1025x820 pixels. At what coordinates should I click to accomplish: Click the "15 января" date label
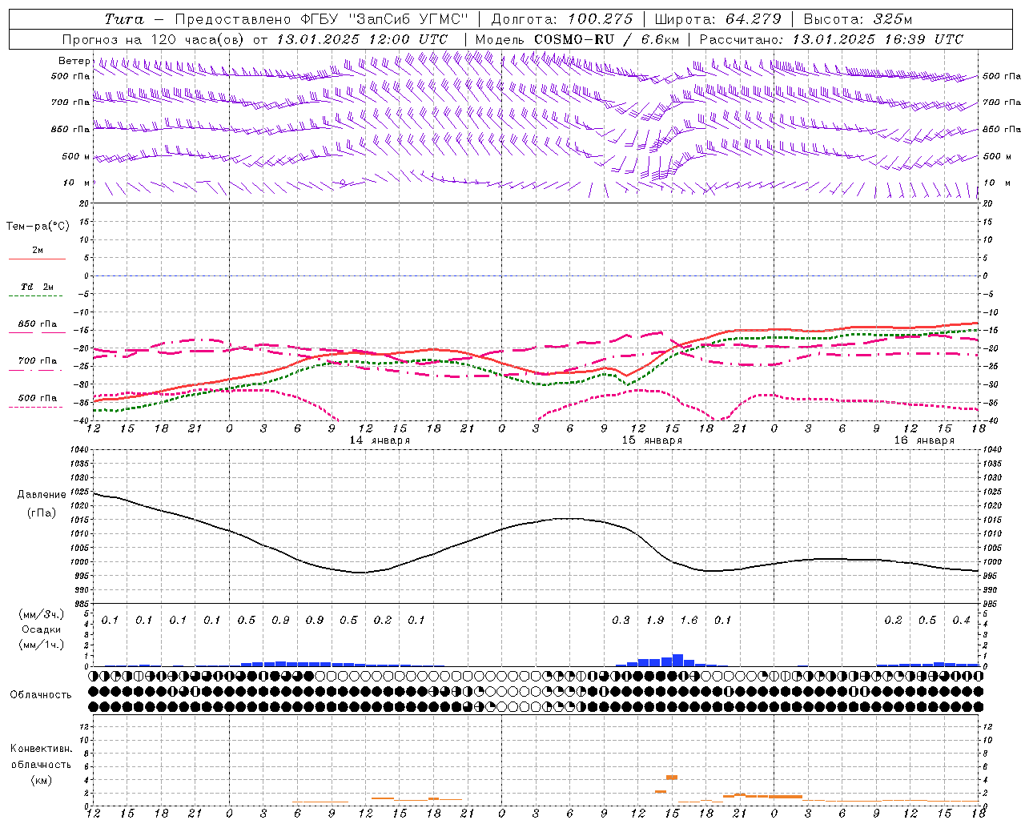click(652, 440)
